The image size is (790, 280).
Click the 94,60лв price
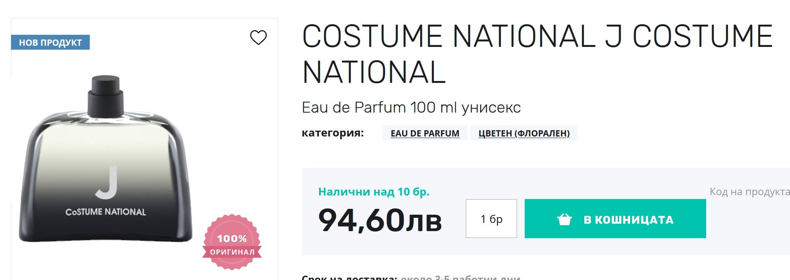(x=380, y=220)
